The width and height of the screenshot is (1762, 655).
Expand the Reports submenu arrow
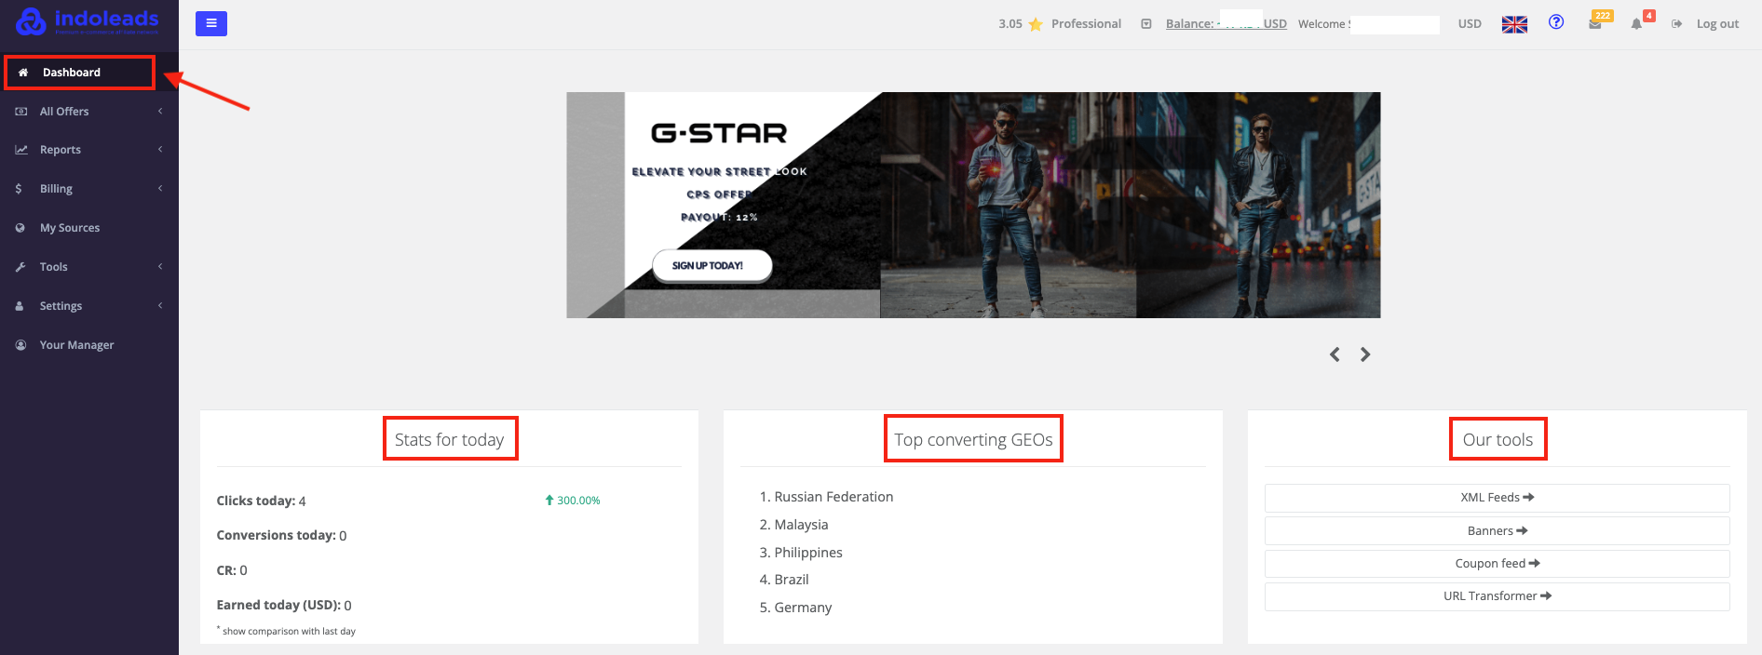[160, 150]
